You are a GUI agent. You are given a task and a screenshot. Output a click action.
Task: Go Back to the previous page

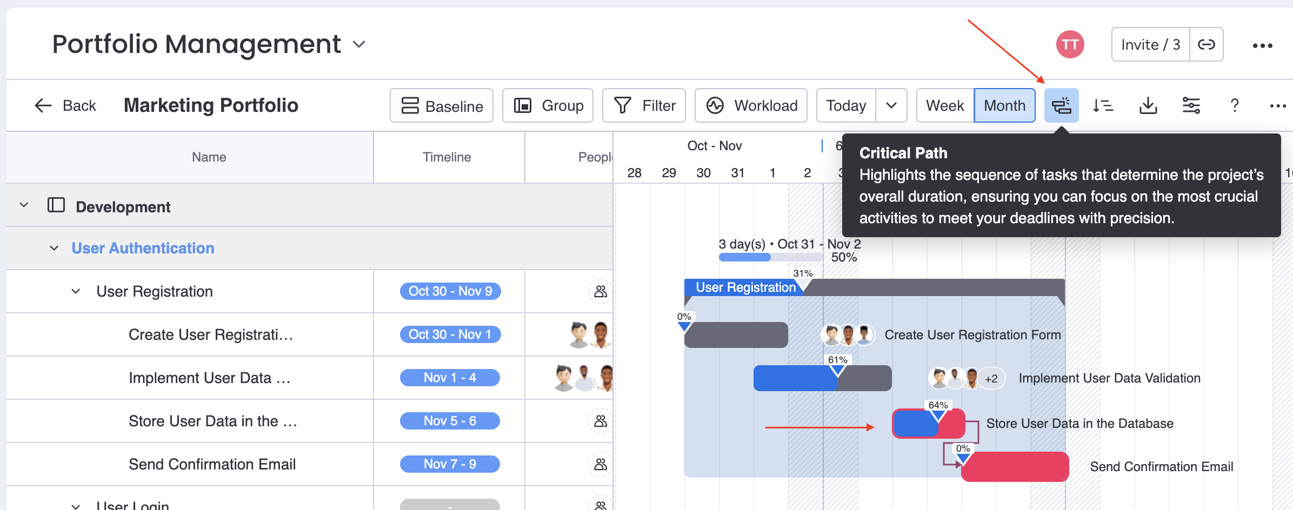click(65, 105)
